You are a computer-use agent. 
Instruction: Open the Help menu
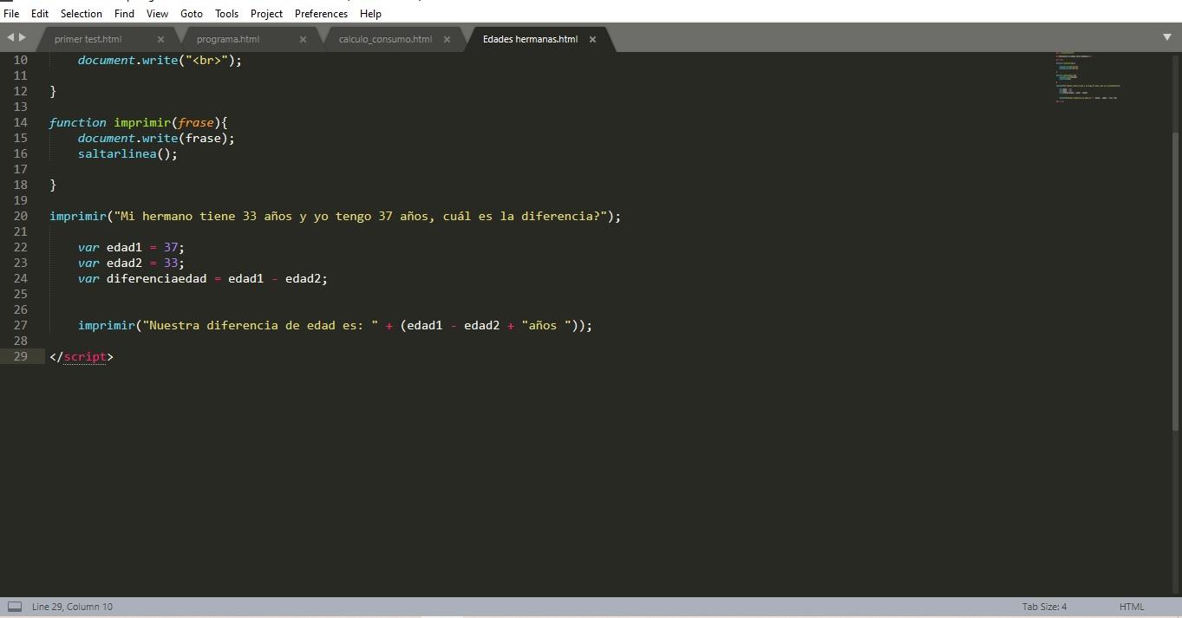[370, 14]
